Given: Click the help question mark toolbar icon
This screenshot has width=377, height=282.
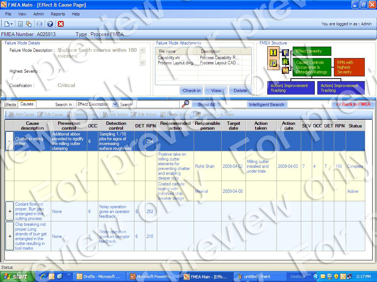Looking at the screenshot, I should point(50,24).
